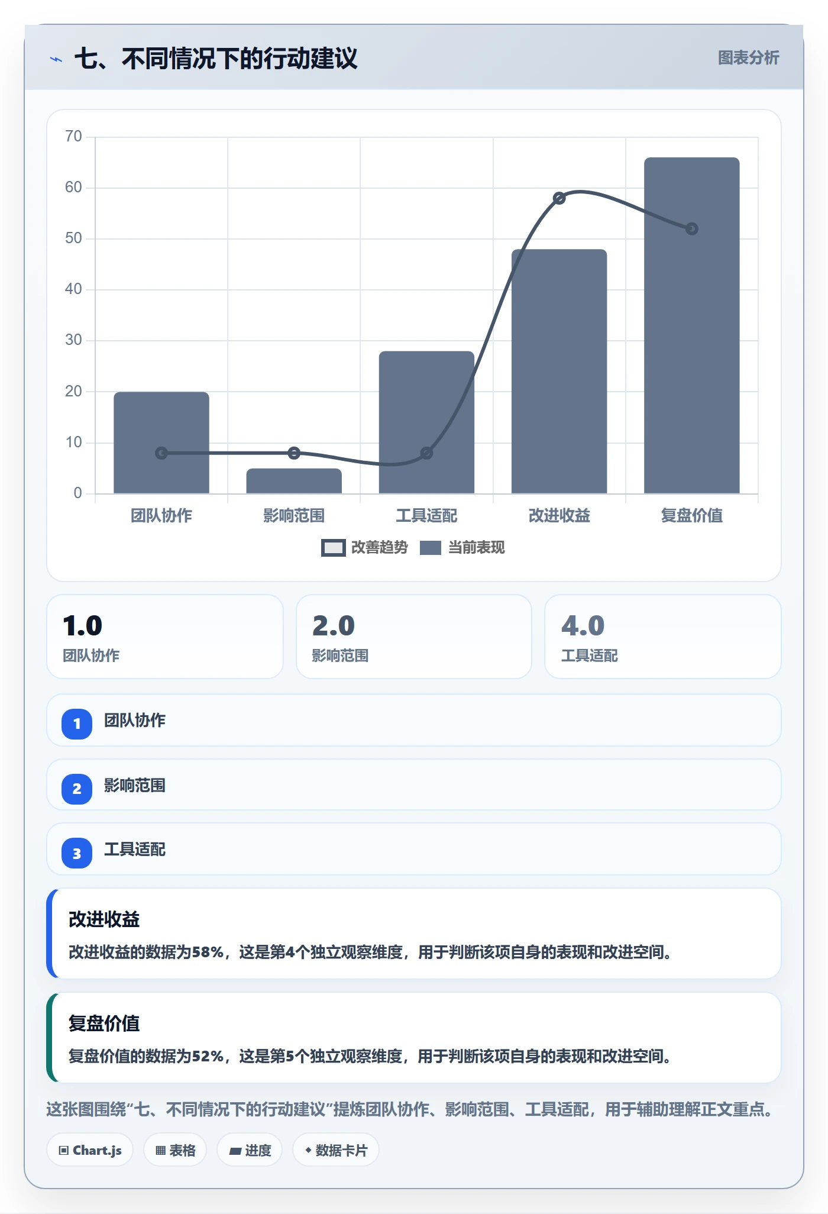Click the blue number 3 badge
The image size is (828, 1214).
(77, 853)
